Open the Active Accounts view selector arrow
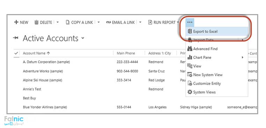Image resolution: width=266 pixels, height=128 pixels. [x=83, y=38]
